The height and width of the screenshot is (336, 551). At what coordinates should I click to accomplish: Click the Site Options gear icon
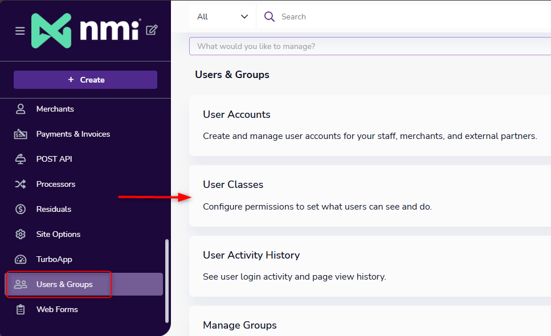coord(21,234)
